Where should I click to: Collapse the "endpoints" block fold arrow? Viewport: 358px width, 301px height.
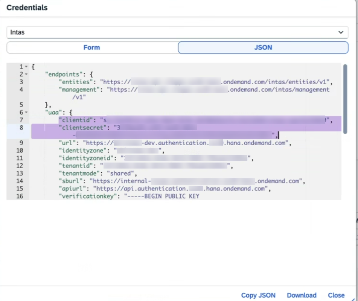(26, 74)
